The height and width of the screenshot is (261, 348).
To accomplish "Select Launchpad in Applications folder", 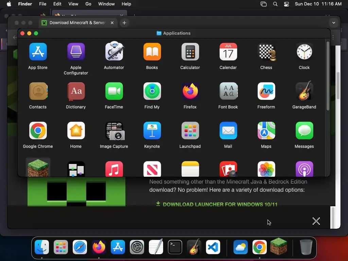I will (190, 131).
